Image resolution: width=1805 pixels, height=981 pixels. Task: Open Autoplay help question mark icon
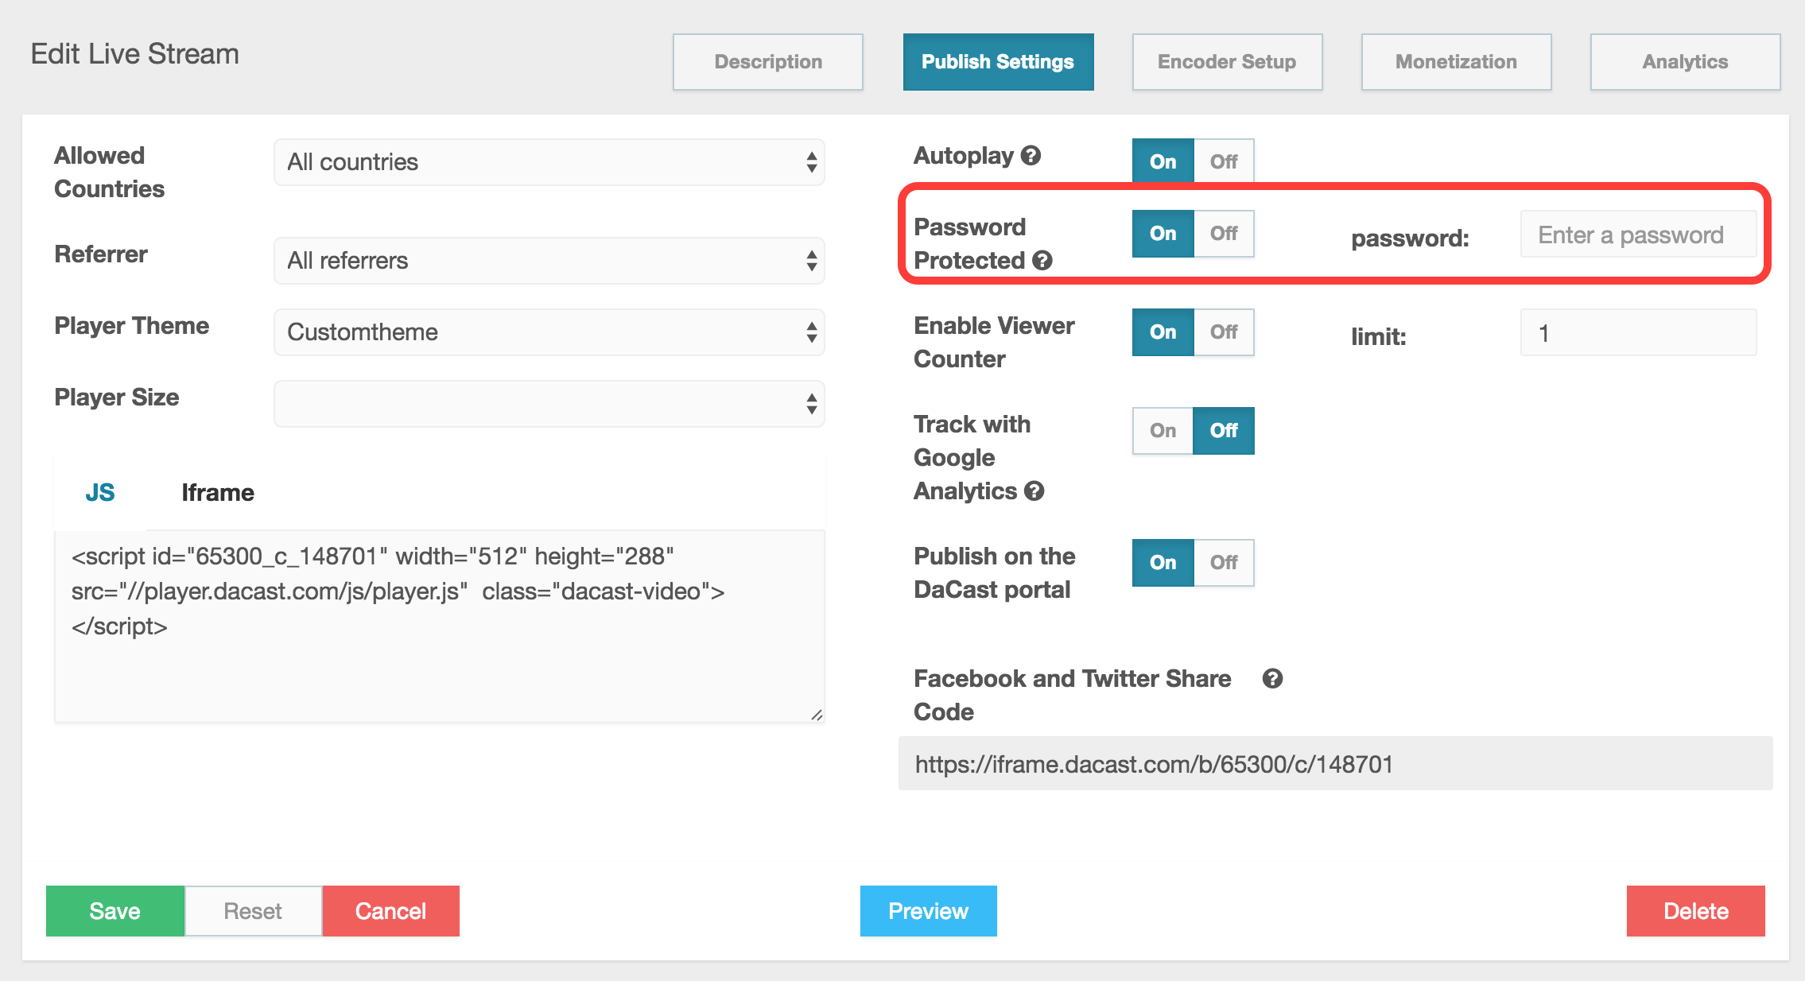pos(1031,156)
